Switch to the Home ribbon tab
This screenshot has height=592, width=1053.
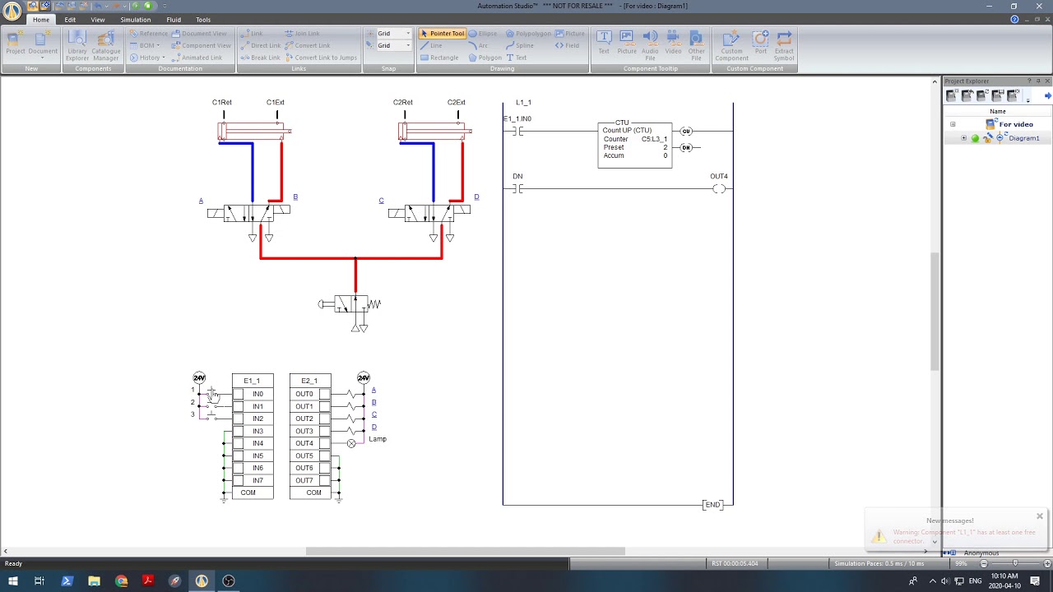(x=40, y=20)
